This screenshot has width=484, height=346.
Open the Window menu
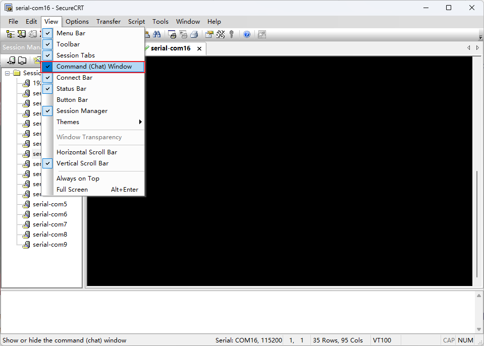tap(188, 22)
